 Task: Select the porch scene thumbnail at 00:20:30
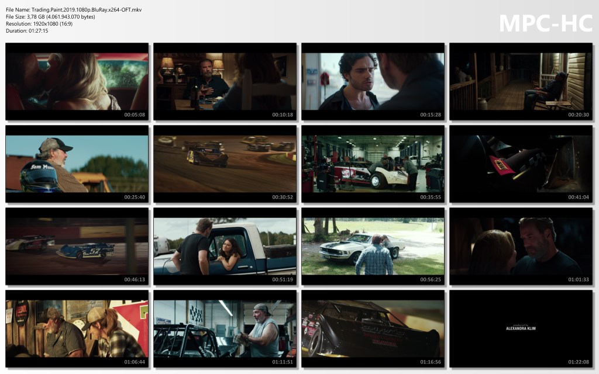coord(521,81)
